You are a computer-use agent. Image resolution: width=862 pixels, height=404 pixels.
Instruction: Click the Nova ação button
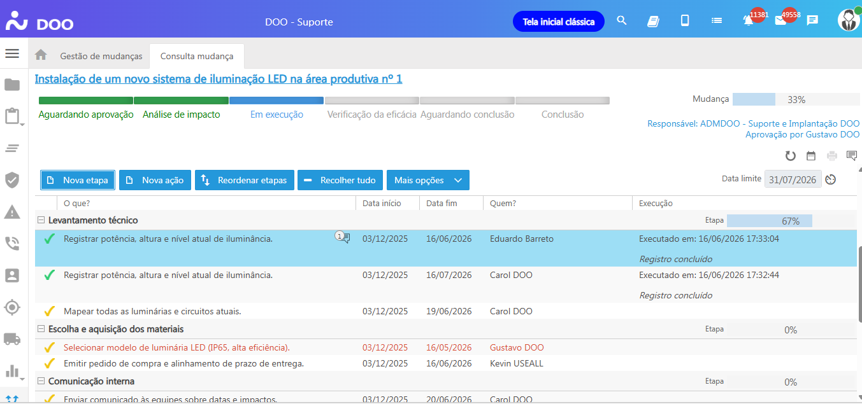155,180
